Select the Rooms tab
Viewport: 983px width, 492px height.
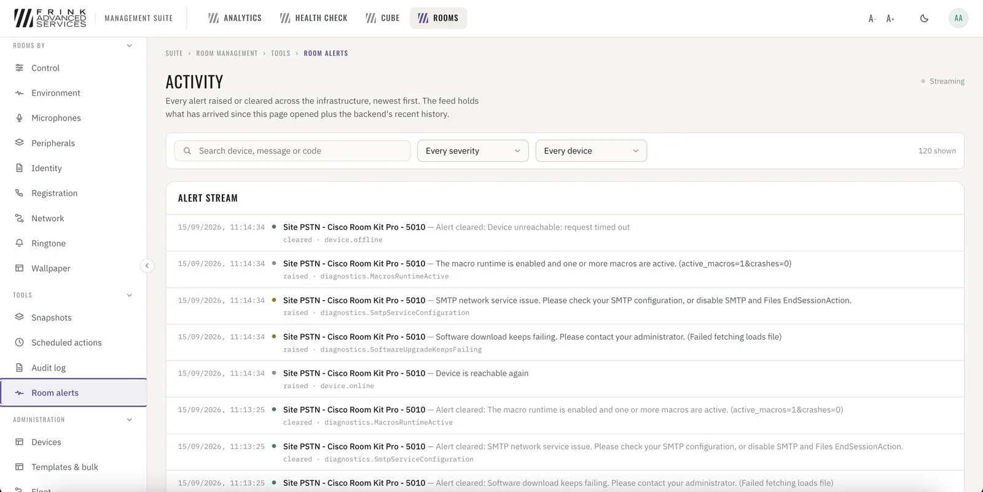pyautogui.click(x=439, y=18)
